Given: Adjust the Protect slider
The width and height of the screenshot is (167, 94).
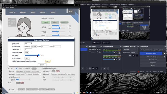Looking at the screenshot, I should click(x=32, y=55).
